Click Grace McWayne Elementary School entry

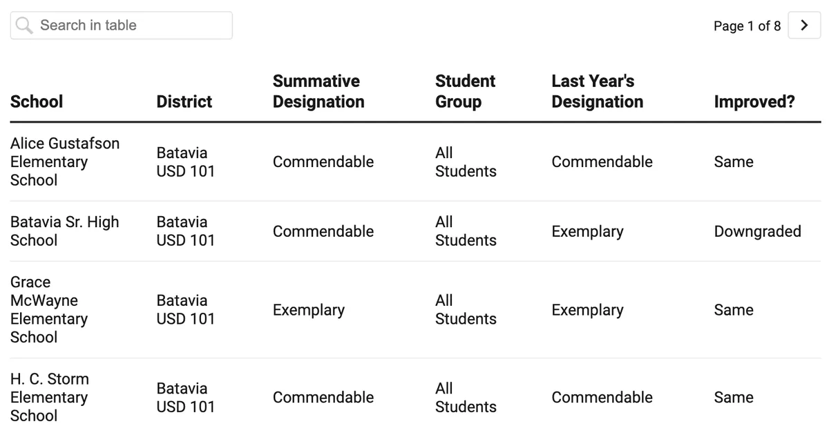point(49,309)
